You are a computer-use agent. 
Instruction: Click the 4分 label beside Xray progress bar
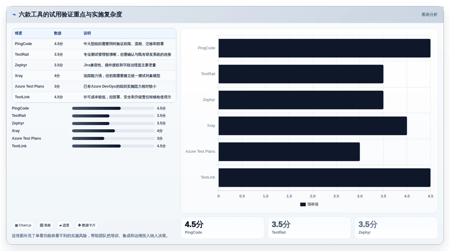pos(160,131)
